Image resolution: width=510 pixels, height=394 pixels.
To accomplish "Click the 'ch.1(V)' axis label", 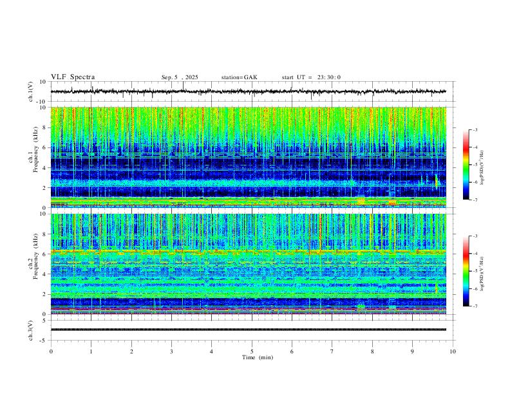I will pyautogui.click(x=31, y=91).
